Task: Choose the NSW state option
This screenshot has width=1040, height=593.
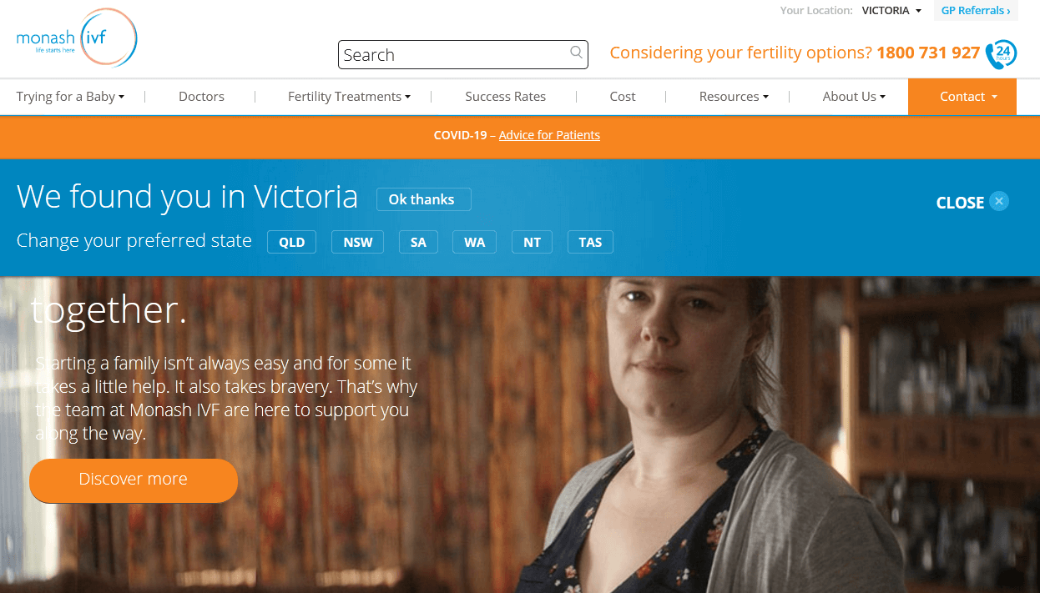Action: tap(358, 242)
